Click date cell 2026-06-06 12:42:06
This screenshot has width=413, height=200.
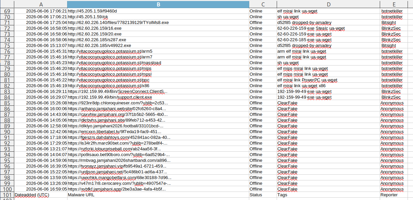[41, 132]
